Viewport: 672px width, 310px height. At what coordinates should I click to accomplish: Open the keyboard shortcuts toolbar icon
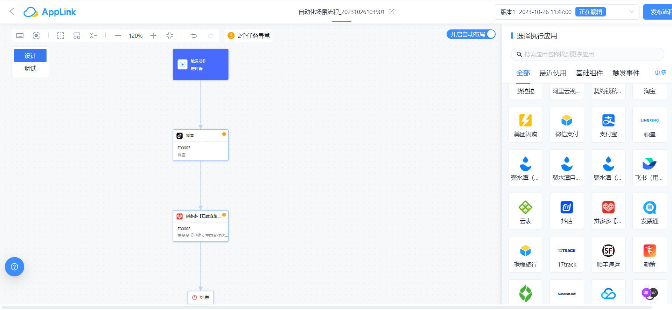(x=20, y=36)
